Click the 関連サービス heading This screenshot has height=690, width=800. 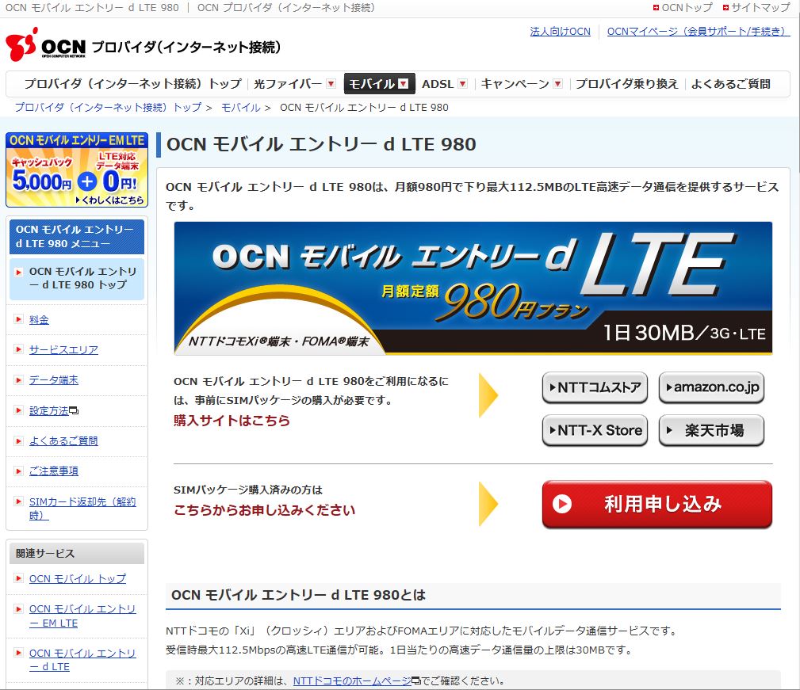pos(77,554)
